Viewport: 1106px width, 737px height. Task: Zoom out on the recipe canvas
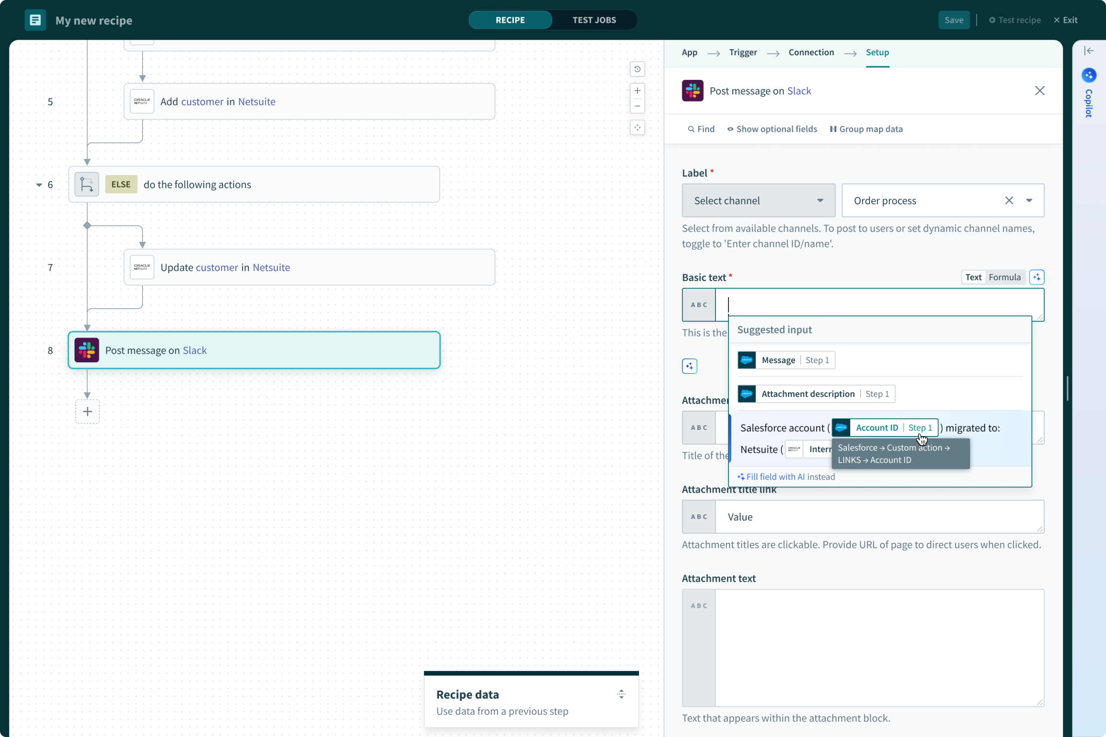click(637, 106)
